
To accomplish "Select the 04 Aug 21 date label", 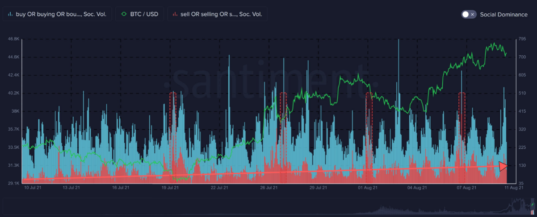I will (415, 188).
